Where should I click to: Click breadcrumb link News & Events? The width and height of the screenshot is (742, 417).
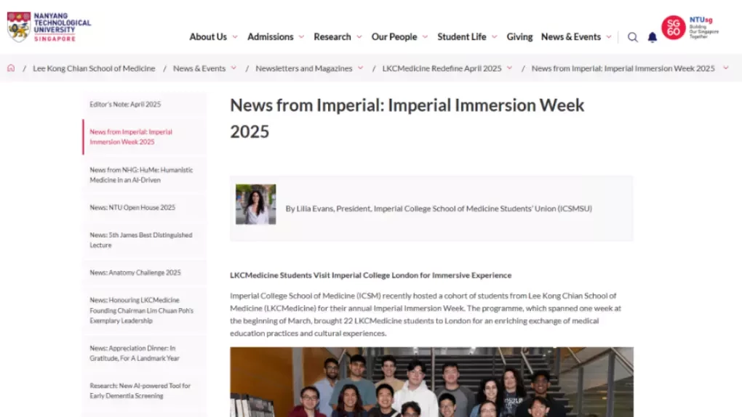click(199, 68)
